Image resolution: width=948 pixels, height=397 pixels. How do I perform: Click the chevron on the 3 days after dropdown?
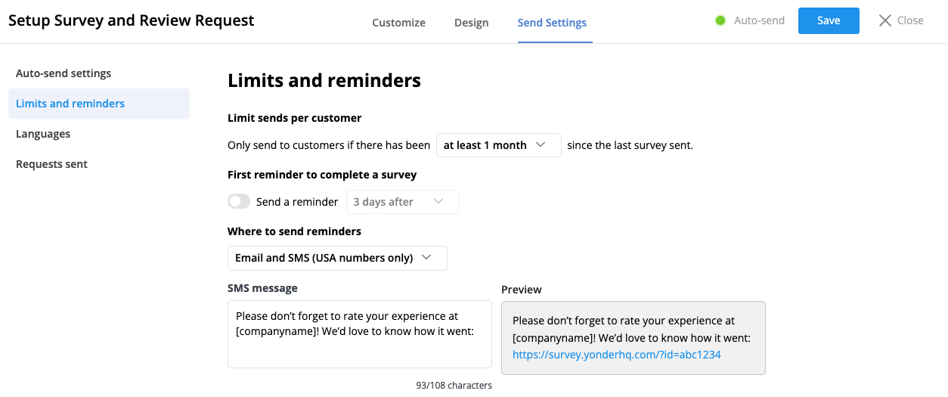click(x=438, y=202)
